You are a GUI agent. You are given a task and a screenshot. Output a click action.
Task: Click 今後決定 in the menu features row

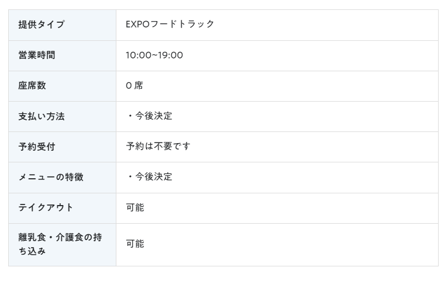click(154, 176)
